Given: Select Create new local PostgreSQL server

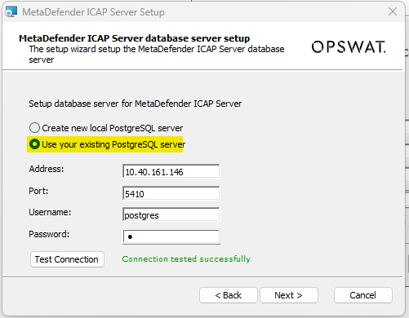Looking at the screenshot, I should [106, 128].
